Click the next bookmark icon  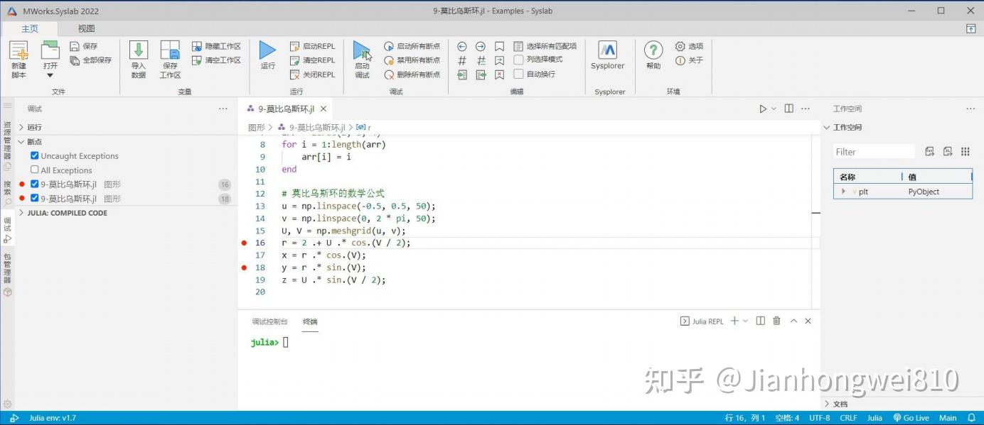tap(500, 60)
